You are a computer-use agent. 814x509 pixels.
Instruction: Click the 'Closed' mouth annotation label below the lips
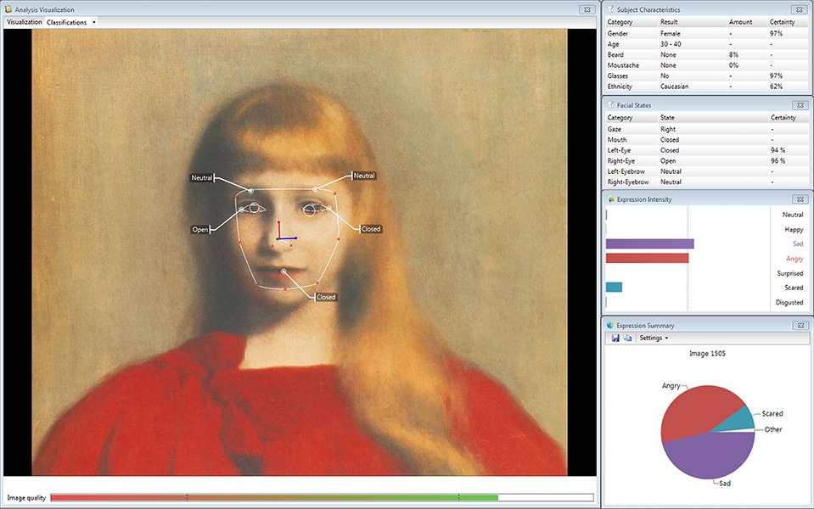pyautogui.click(x=326, y=297)
